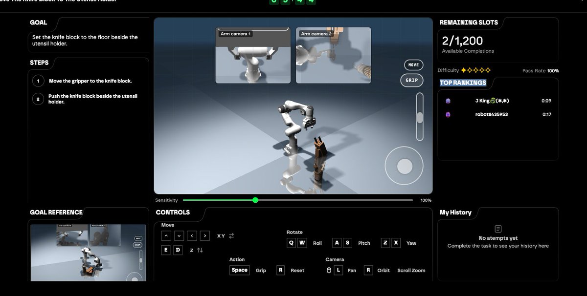Viewport: 587px width, 296px height.
Task: Click the right arrow Move key
Action: pos(205,236)
